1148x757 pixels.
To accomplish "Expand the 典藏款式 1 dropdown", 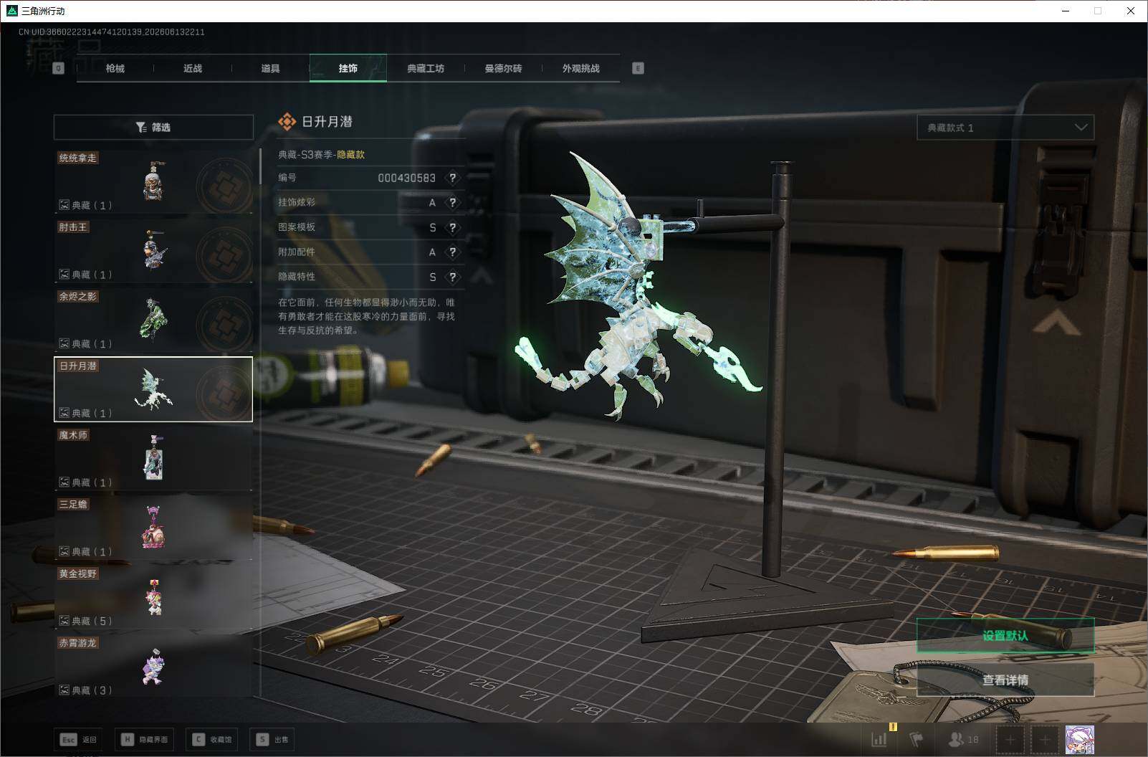I will 1005,128.
